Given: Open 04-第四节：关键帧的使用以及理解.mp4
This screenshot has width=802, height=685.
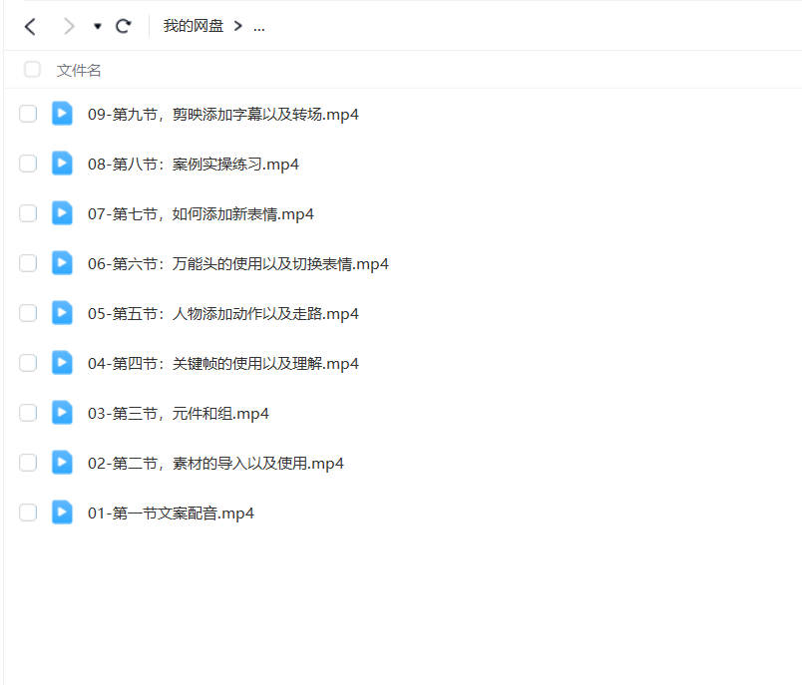Looking at the screenshot, I should click(223, 364).
